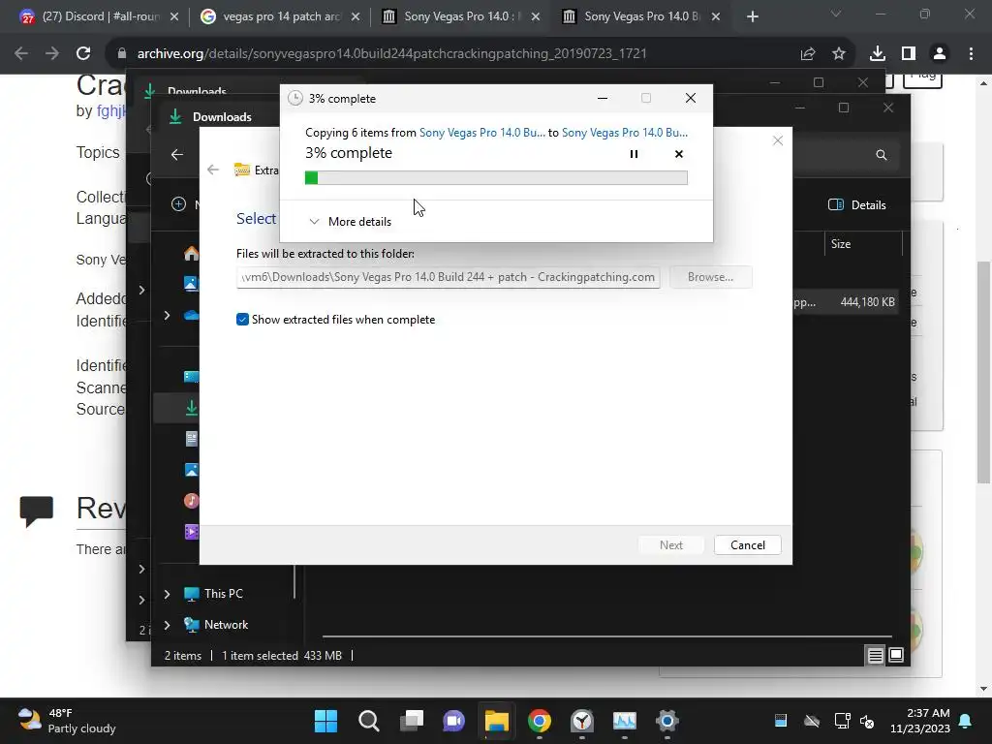Share this page icon in address bar
This screenshot has width=992, height=744.
pos(808,54)
